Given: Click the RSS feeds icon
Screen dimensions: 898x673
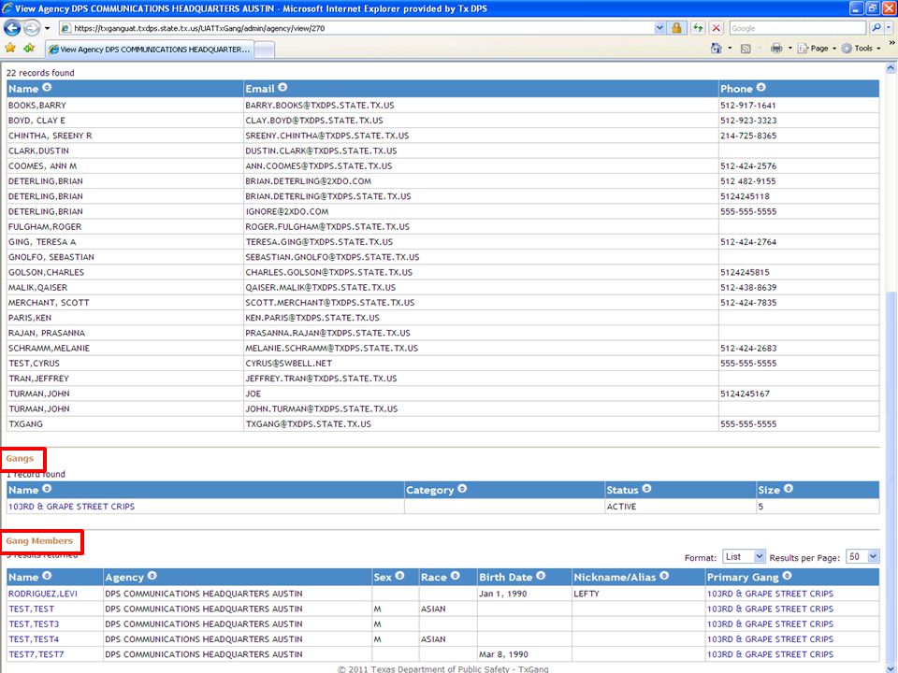Looking at the screenshot, I should point(746,49).
